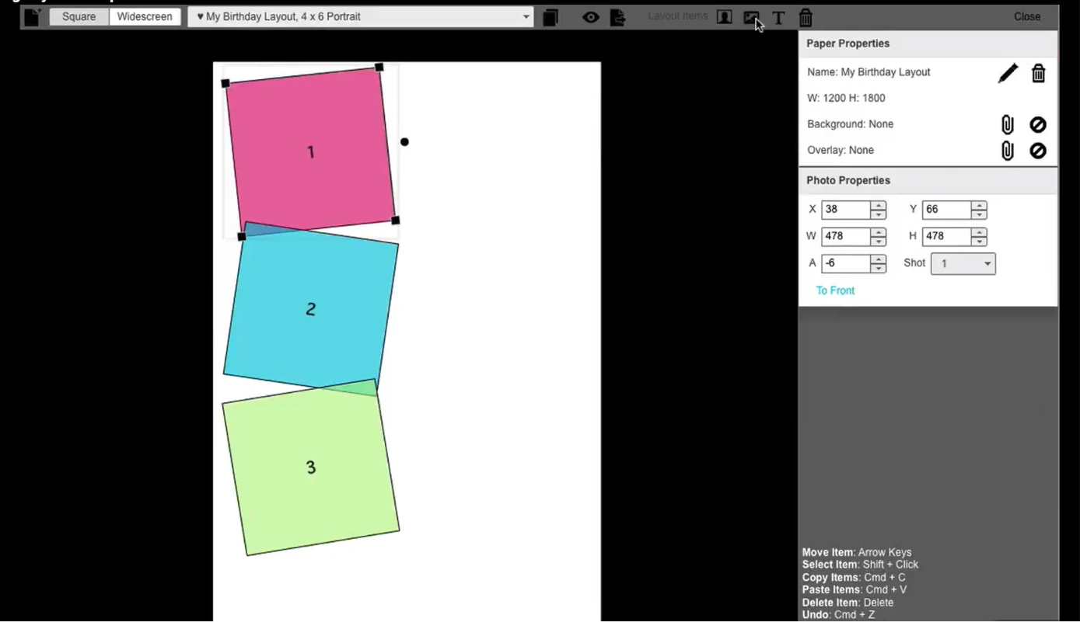1080x622 pixels.
Task: Close the layout editor
Action: tap(1027, 16)
